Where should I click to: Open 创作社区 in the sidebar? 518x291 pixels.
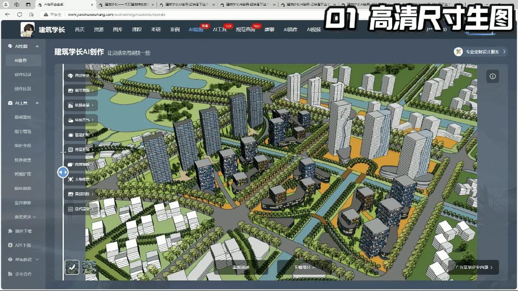pyautogui.click(x=23, y=89)
